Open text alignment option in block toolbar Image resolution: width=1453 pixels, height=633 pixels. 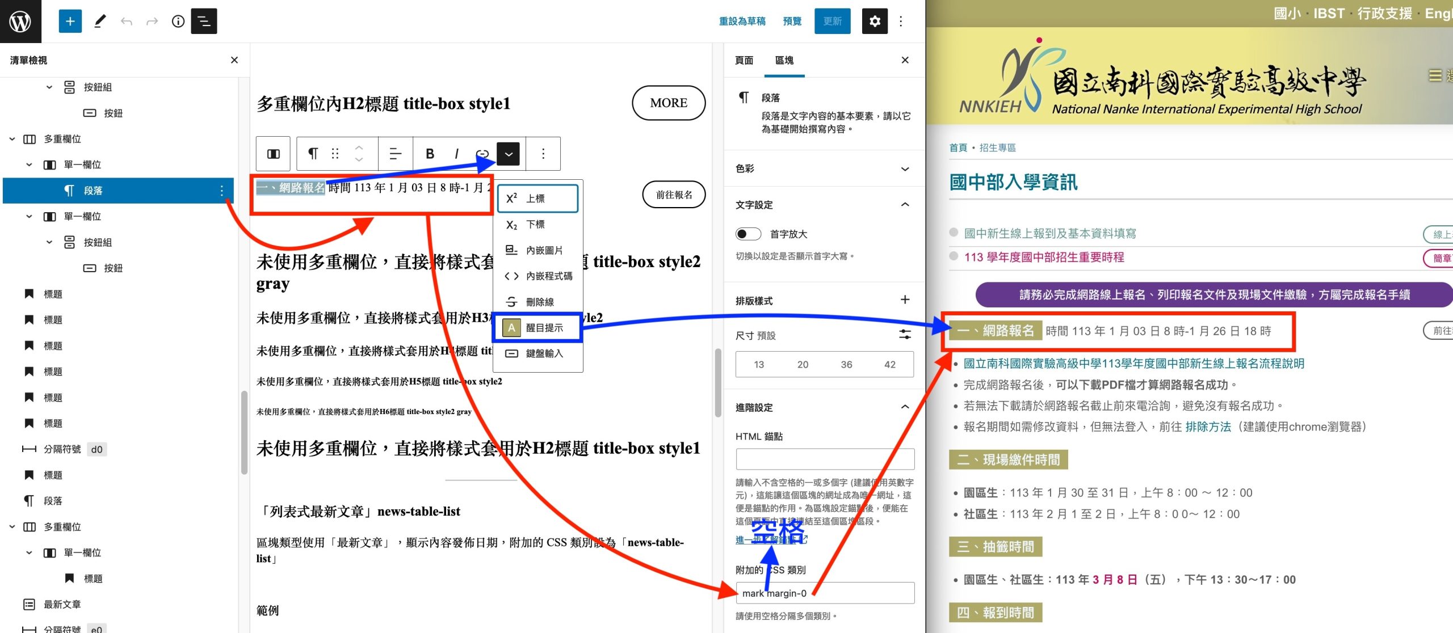(x=396, y=154)
